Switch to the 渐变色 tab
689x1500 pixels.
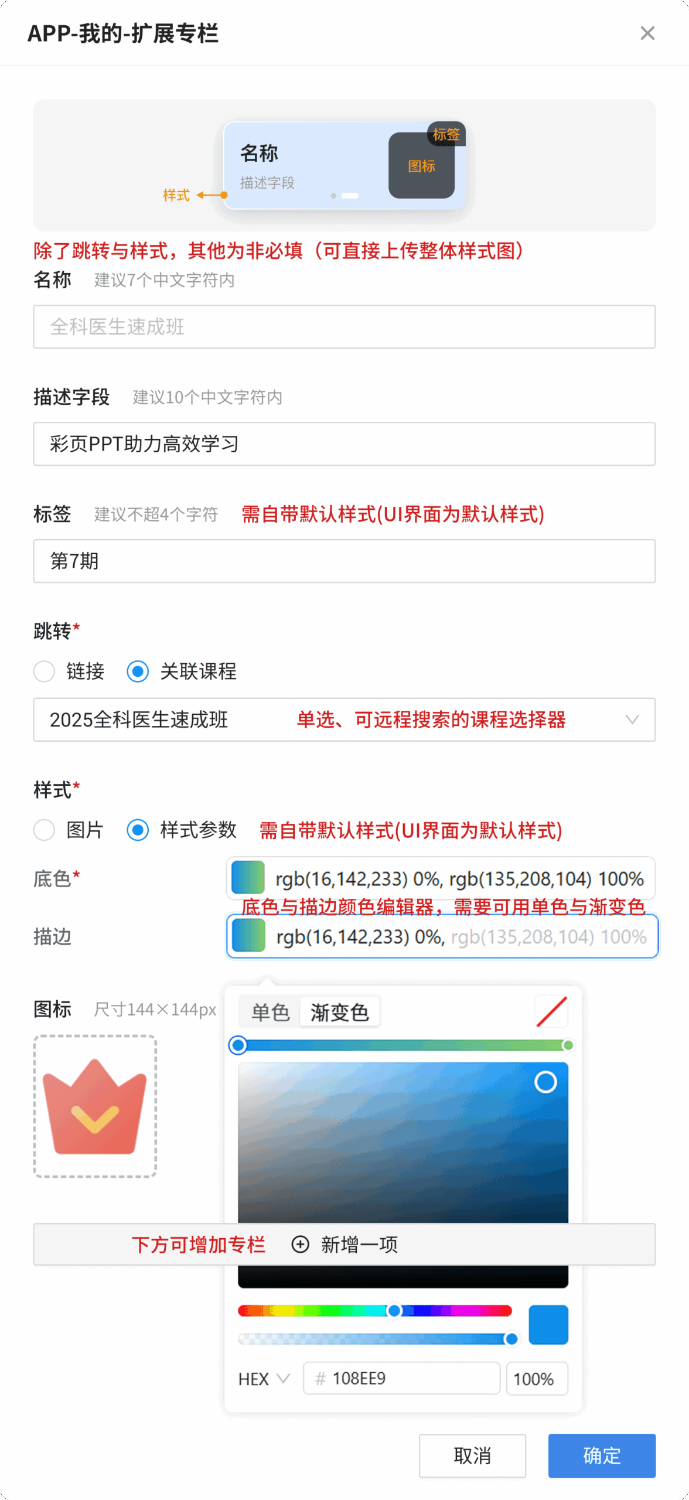[339, 1012]
